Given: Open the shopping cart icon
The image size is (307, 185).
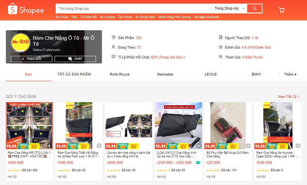Looking at the screenshot, I should click(x=281, y=10).
